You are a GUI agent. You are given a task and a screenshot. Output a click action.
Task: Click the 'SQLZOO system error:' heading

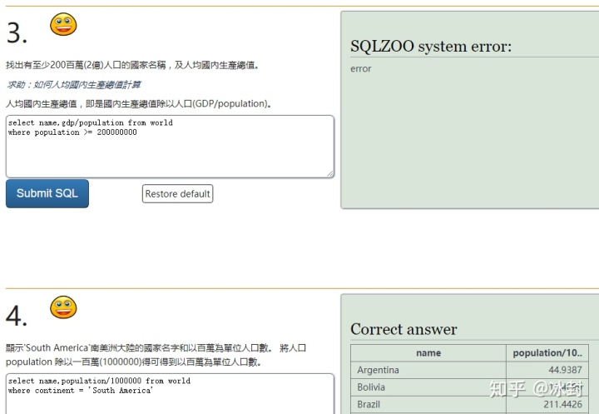click(431, 47)
